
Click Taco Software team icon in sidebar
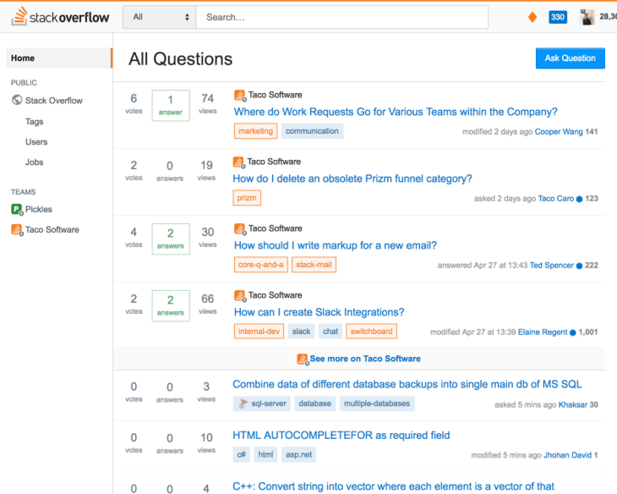17,230
